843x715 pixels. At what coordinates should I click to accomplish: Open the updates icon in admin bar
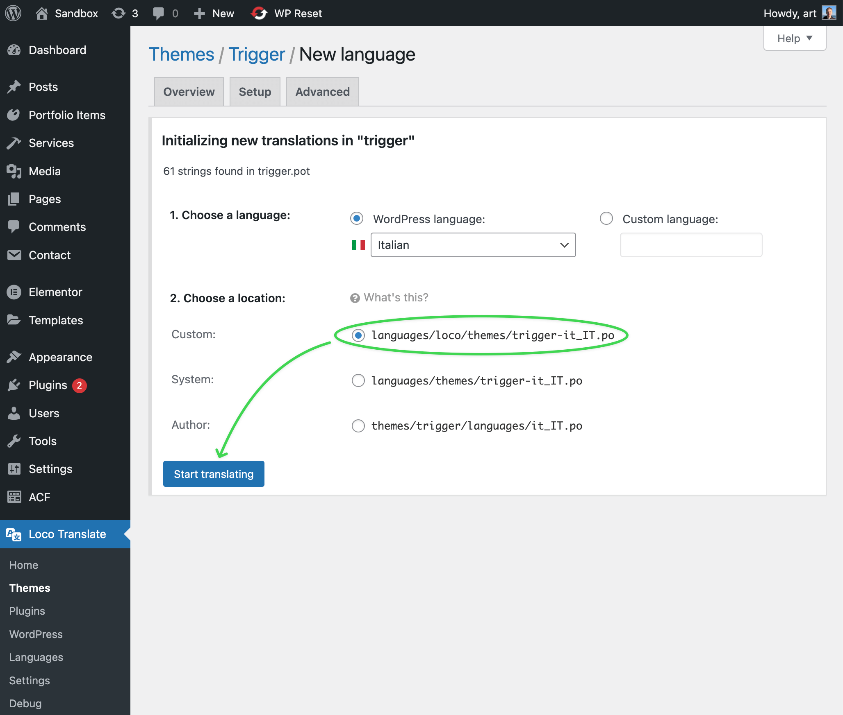[x=119, y=13]
